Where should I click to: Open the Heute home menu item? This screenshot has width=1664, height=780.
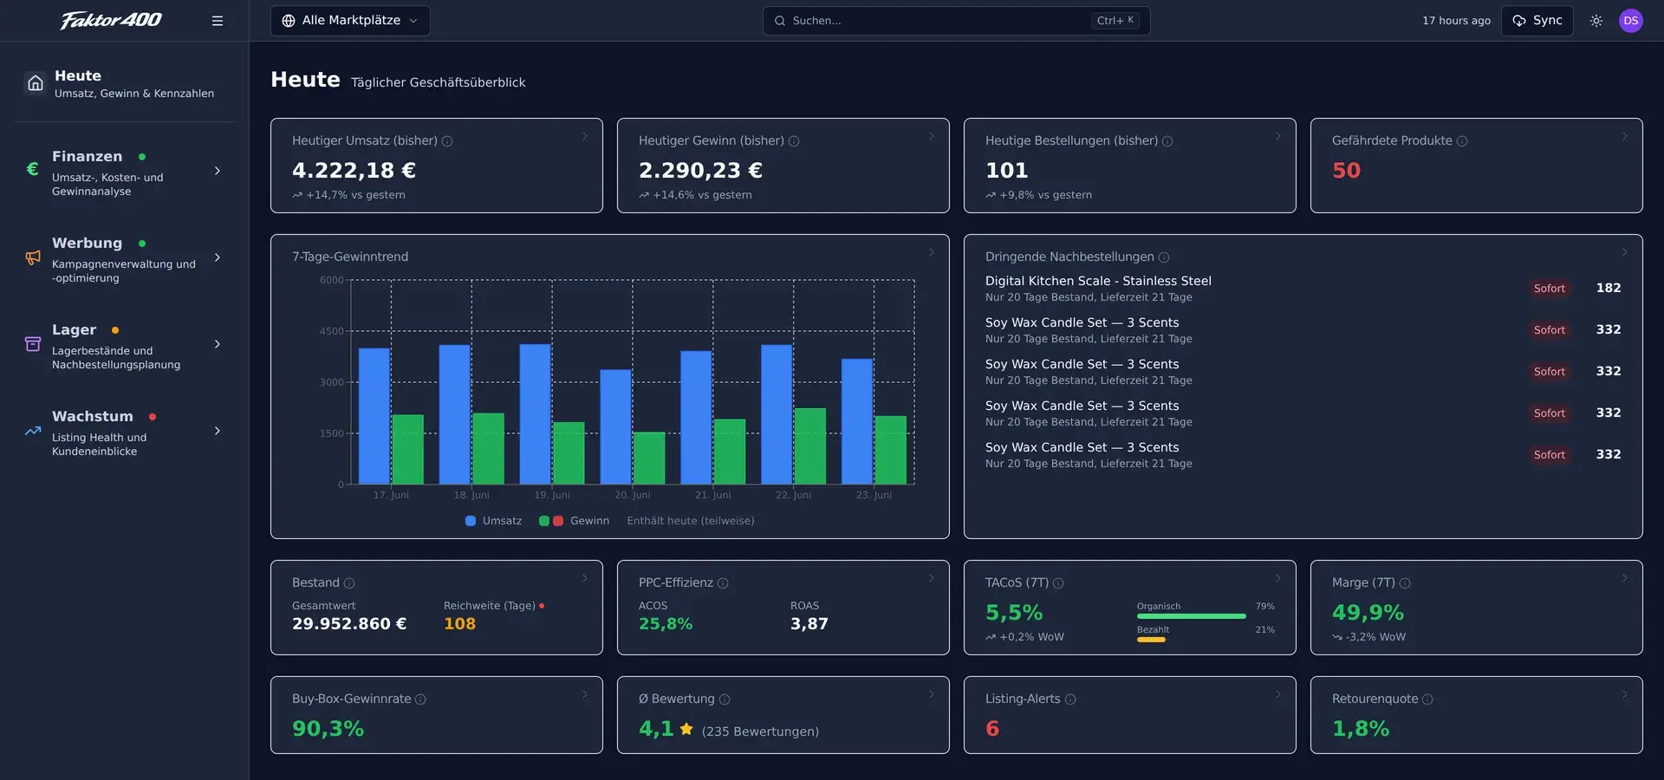coord(124,83)
